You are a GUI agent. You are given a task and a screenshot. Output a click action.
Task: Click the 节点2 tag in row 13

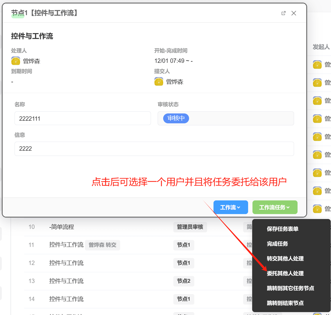pyautogui.click(x=184, y=281)
